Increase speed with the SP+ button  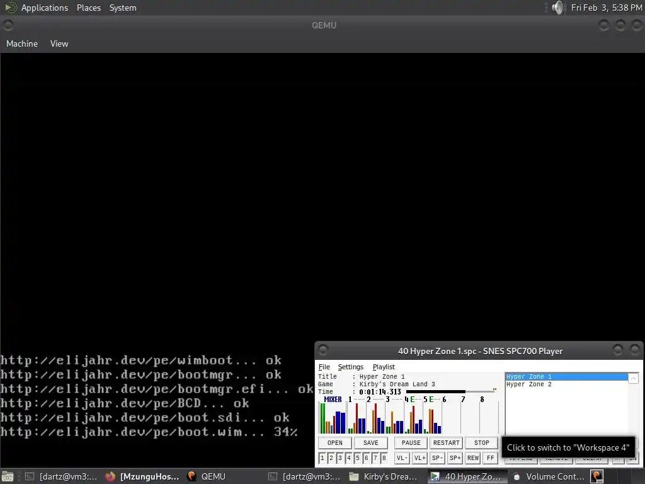click(x=455, y=458)
